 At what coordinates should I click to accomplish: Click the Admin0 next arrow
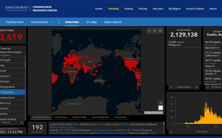[x=22, y=123]
